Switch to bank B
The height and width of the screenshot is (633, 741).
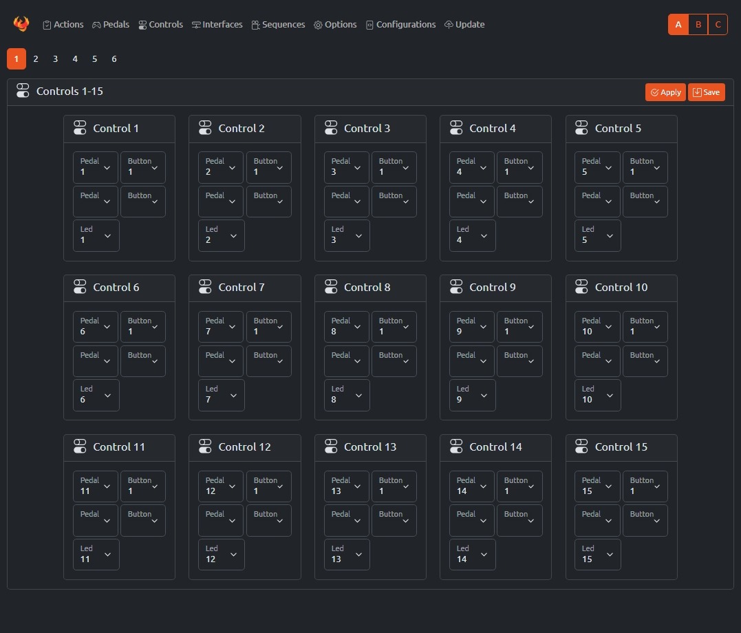tap(698, 25)
